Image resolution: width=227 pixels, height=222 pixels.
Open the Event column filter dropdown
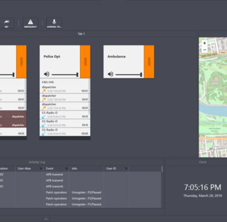67,169
